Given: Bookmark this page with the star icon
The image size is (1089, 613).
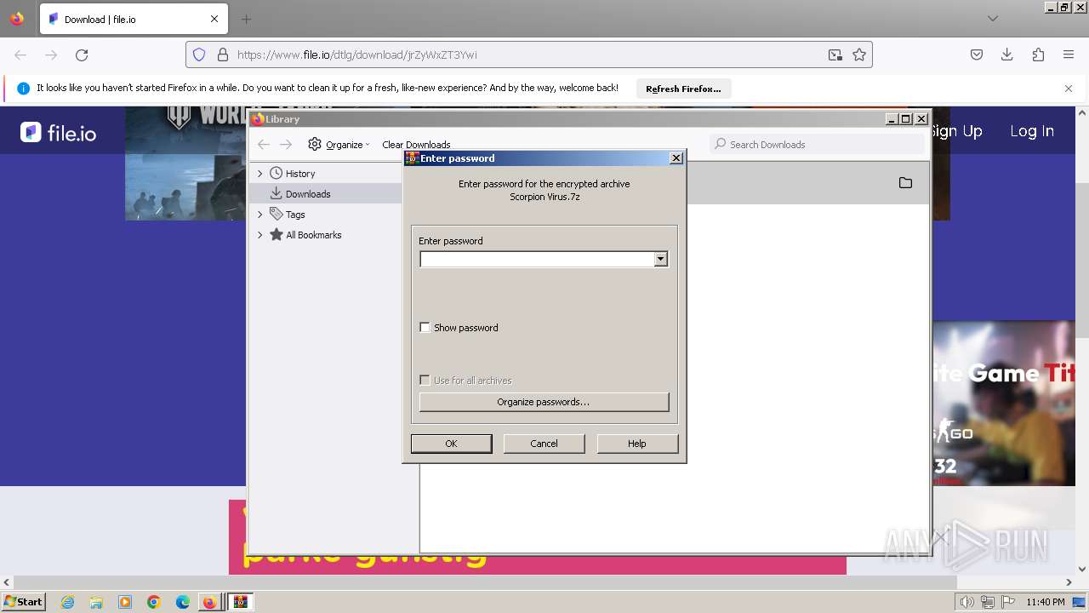Looking at the screenshot, I should (x=859, y=54).
